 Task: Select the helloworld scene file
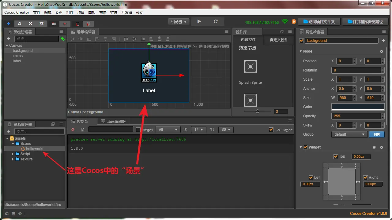[x=34, y=149]
